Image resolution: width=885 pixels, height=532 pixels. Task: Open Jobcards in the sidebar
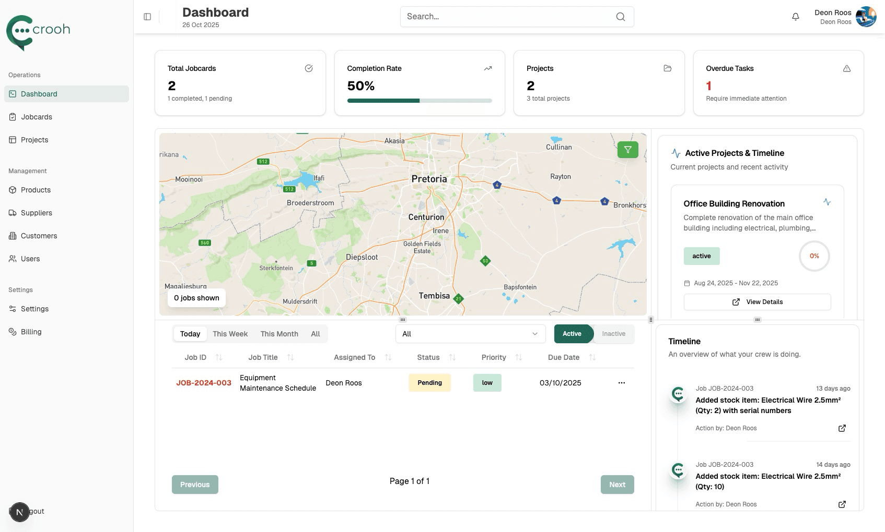37,117
